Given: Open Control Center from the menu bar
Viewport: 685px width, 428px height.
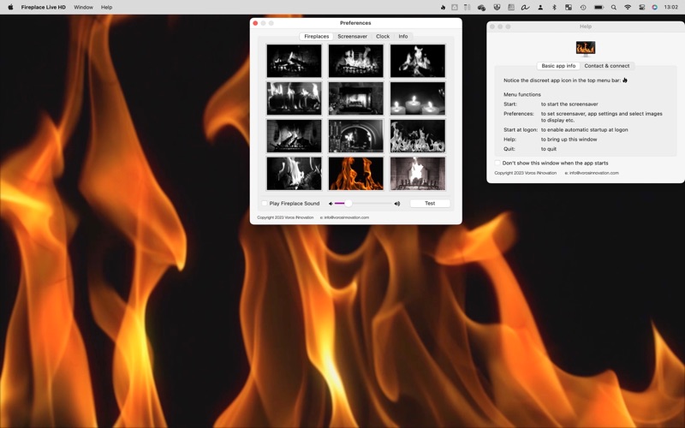Looking at the screenshot, I should 641,7.
